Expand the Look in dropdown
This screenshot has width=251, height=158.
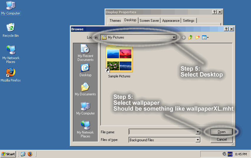174,37
